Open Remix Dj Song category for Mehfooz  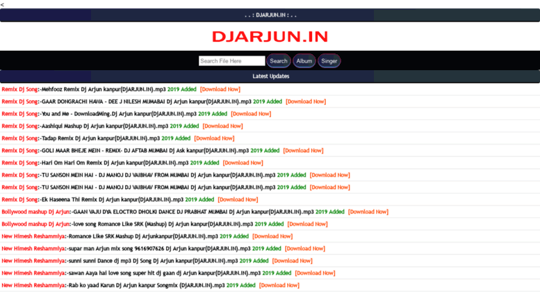click(19, 90)
